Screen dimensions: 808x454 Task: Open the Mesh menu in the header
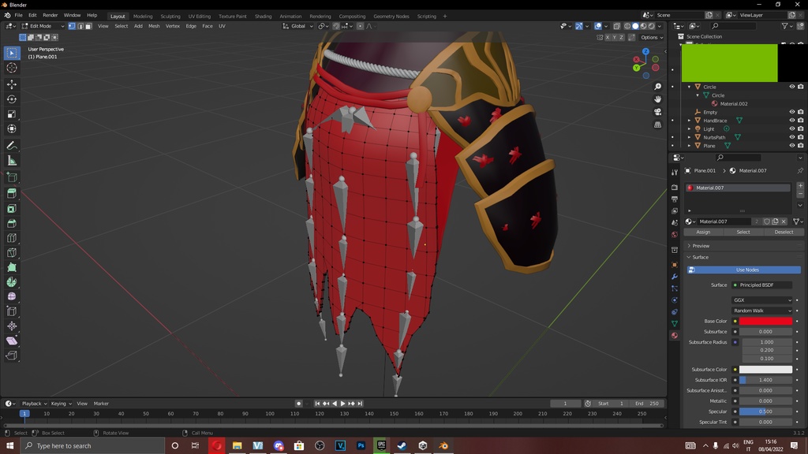tap(155, 26)
